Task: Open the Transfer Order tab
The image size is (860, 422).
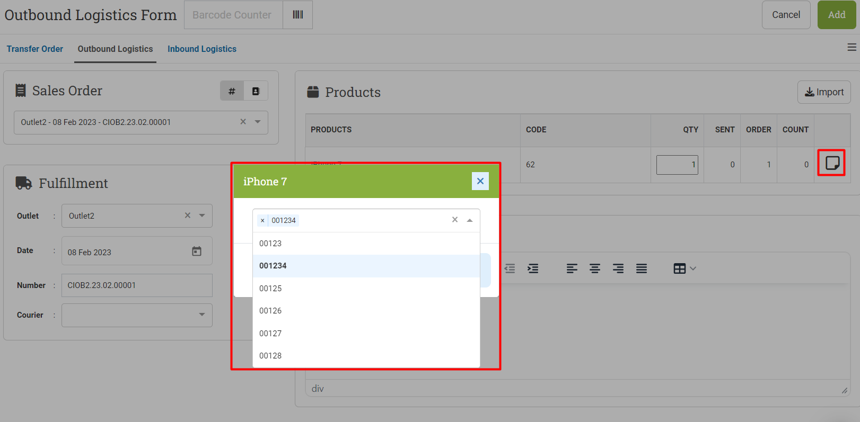Action: point(35,49)
